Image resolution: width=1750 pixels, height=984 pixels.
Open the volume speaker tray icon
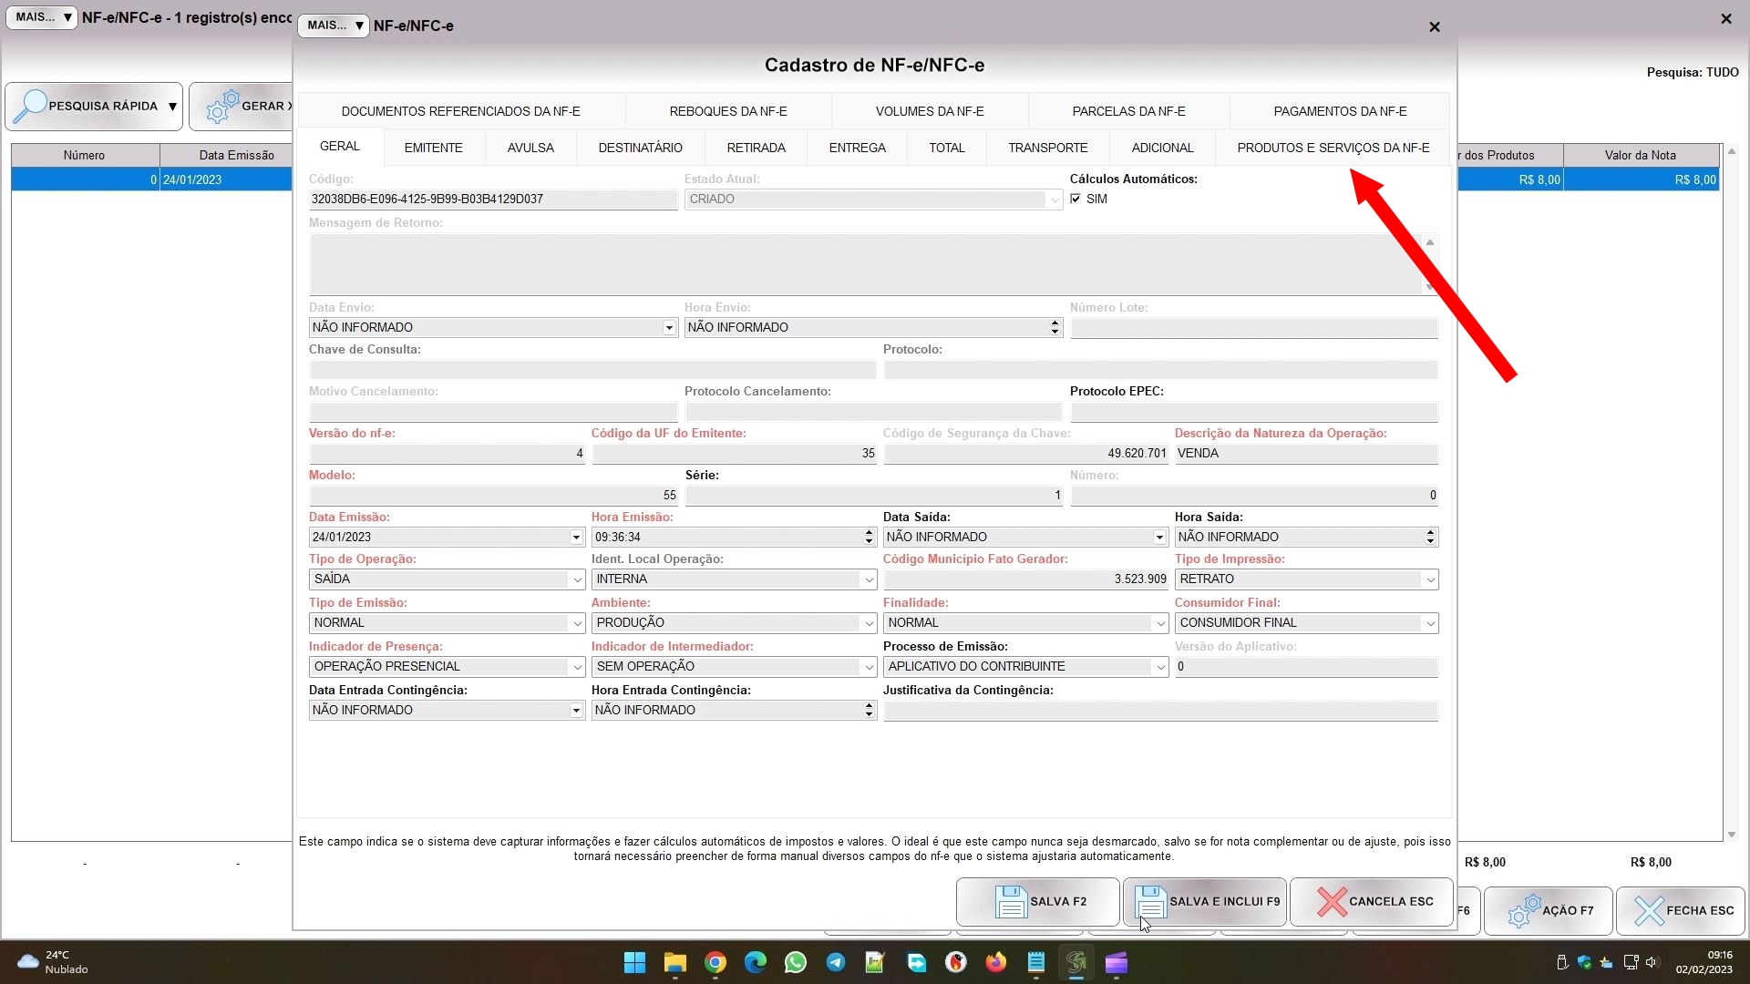1652,962
